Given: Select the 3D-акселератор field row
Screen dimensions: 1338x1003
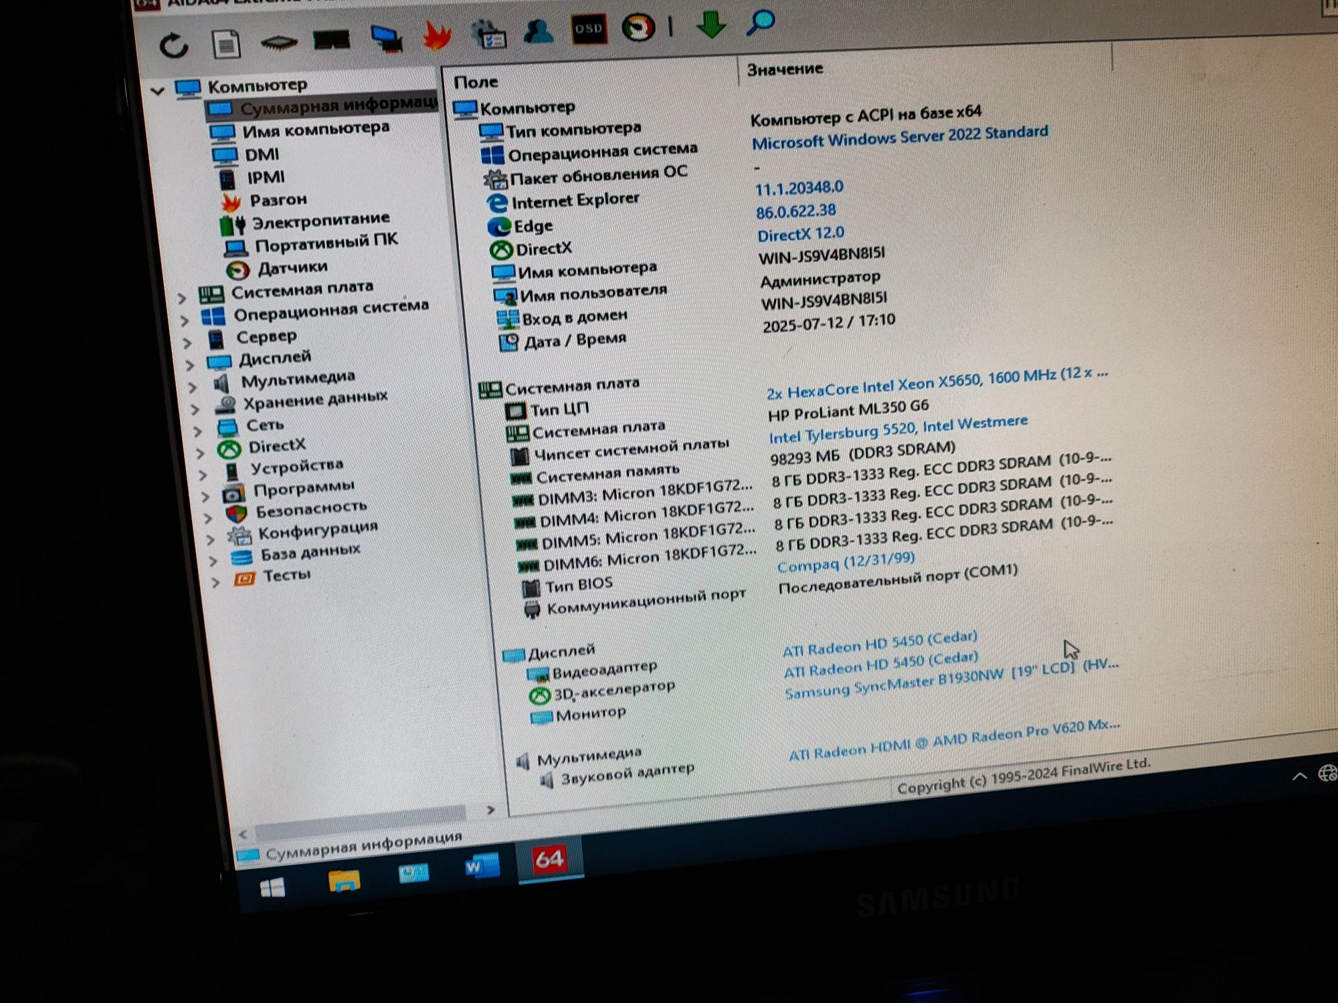Looking at the screenshot, I should (x=601, y=691).
